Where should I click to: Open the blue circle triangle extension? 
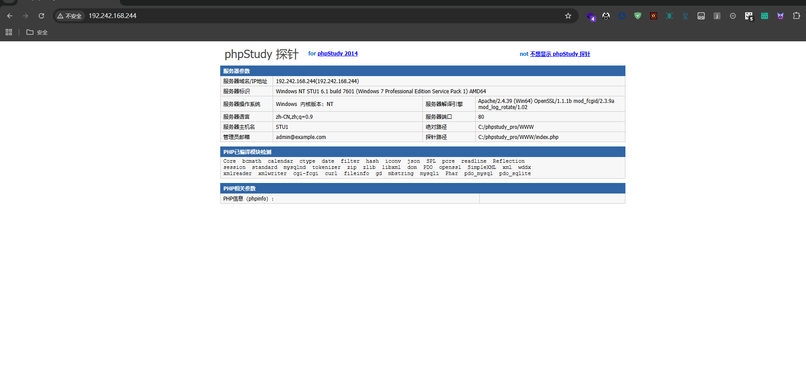pos(622,16)
